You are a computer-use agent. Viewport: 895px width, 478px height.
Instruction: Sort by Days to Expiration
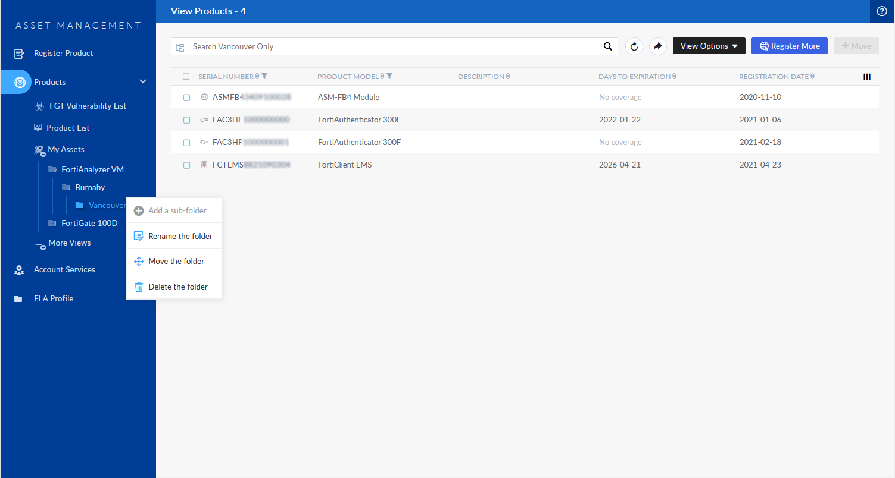point(674,77)
